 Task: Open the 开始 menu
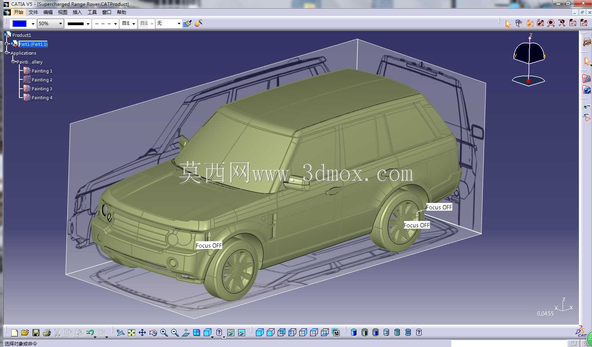(18, 12)
